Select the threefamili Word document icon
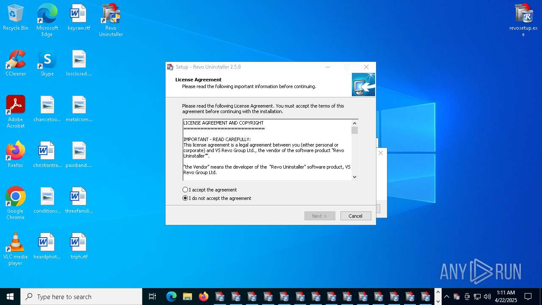 pyautogui.click(x=79, y=201)
